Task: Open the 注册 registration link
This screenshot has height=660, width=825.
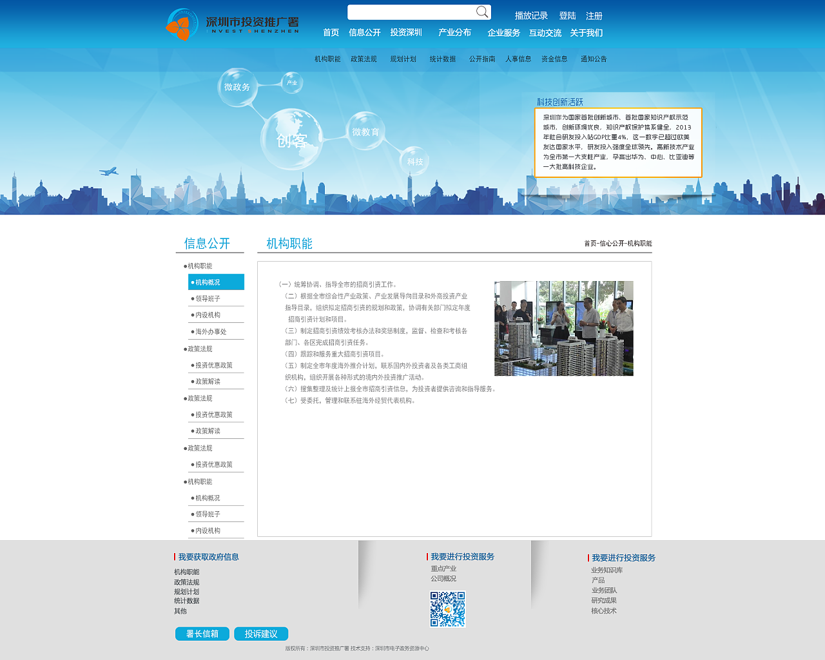Action: point(594,16)
